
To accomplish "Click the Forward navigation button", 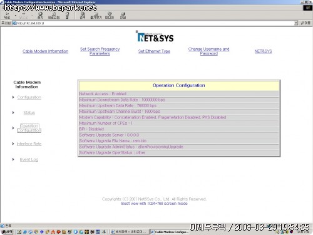I will (x=23, y=15).
